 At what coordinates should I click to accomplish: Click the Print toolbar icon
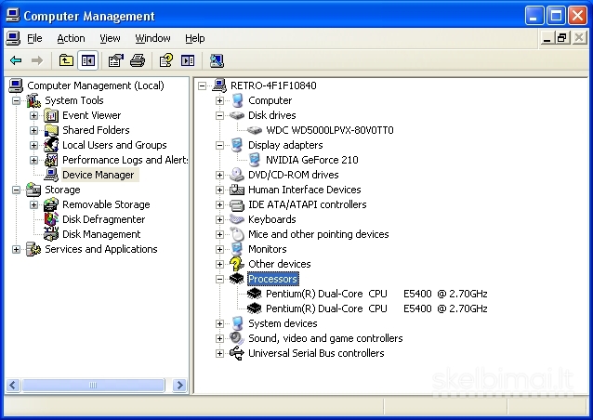point(138,60)
